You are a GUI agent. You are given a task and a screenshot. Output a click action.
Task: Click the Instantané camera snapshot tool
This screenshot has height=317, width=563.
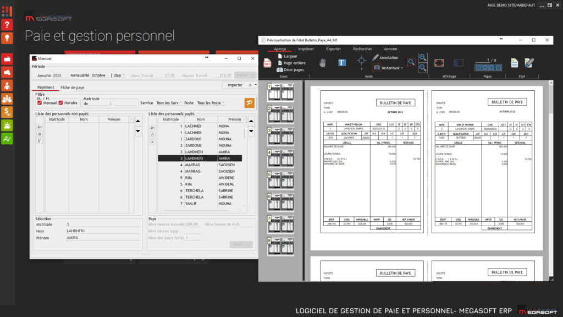pos(387,68)
